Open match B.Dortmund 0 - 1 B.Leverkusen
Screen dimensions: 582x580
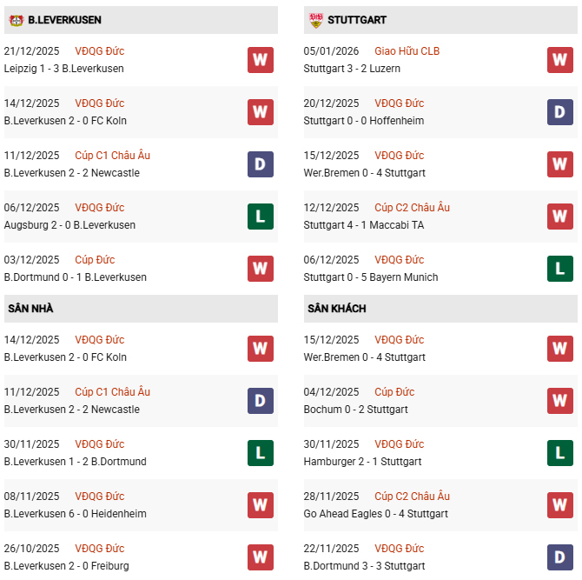pos(76,277)
